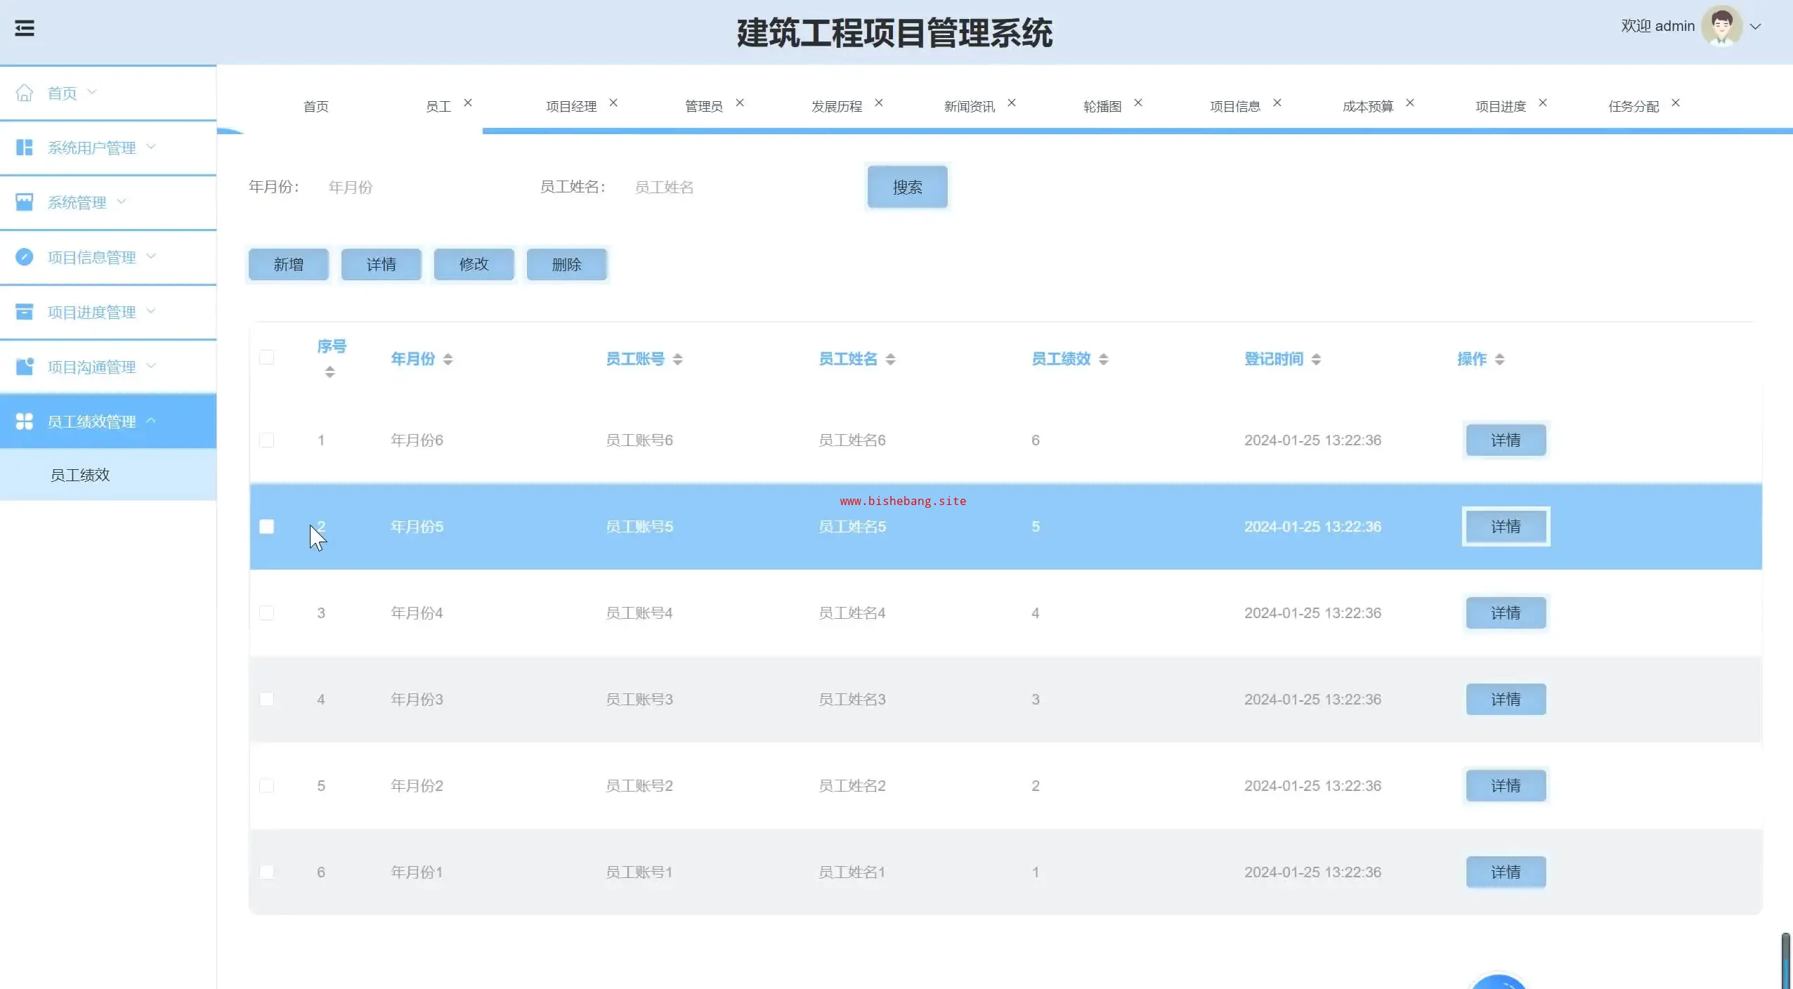Close the 项目经理 tab

click(613, 103)
